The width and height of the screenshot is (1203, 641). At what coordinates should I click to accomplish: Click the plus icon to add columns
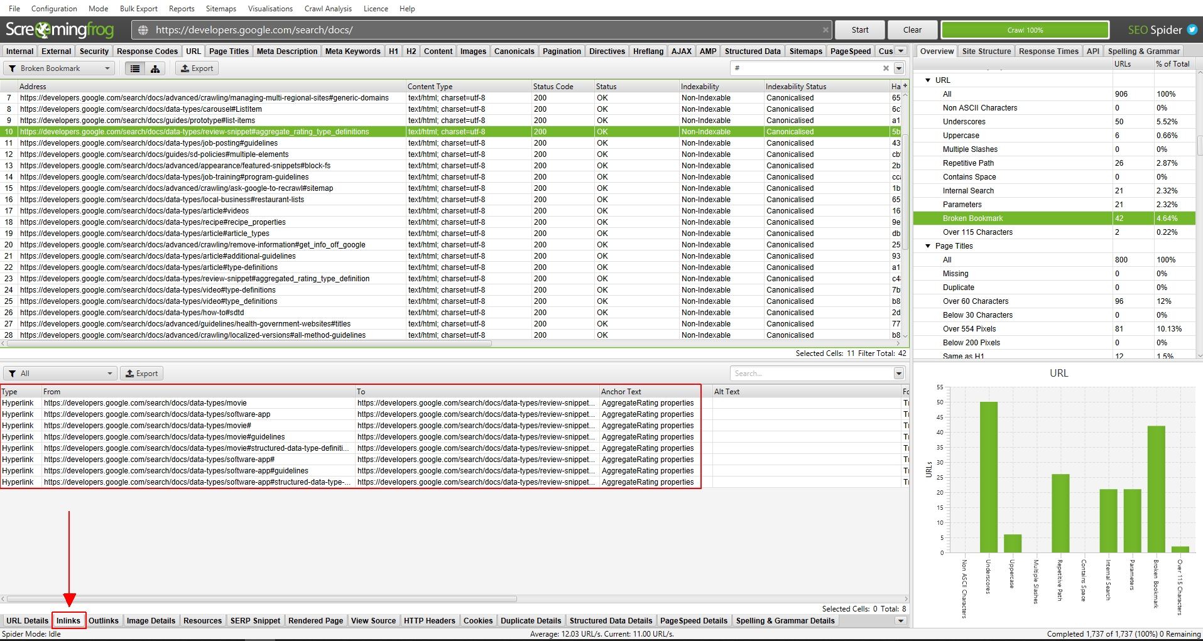(905, 86)
